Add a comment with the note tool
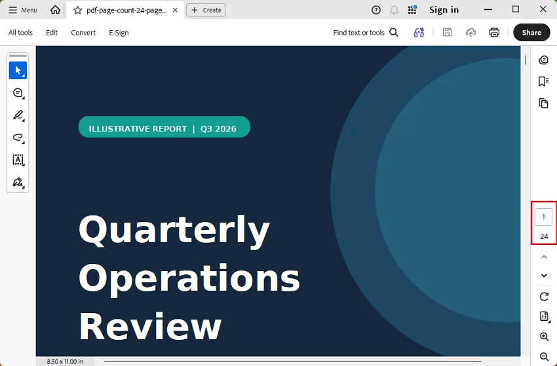The height and width of the screenshot is (366, 557). pyautogui.click(x=18, y=93)
